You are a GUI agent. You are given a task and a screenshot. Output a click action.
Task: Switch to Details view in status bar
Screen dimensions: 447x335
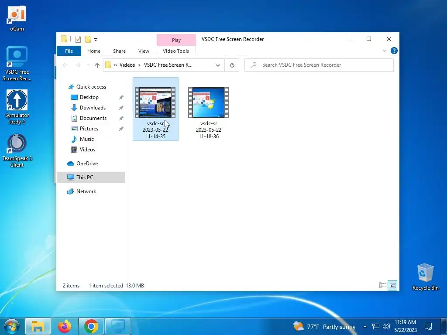(382, 285)
